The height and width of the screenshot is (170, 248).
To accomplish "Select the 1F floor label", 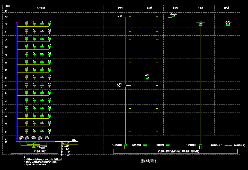I will click(6, 132).
